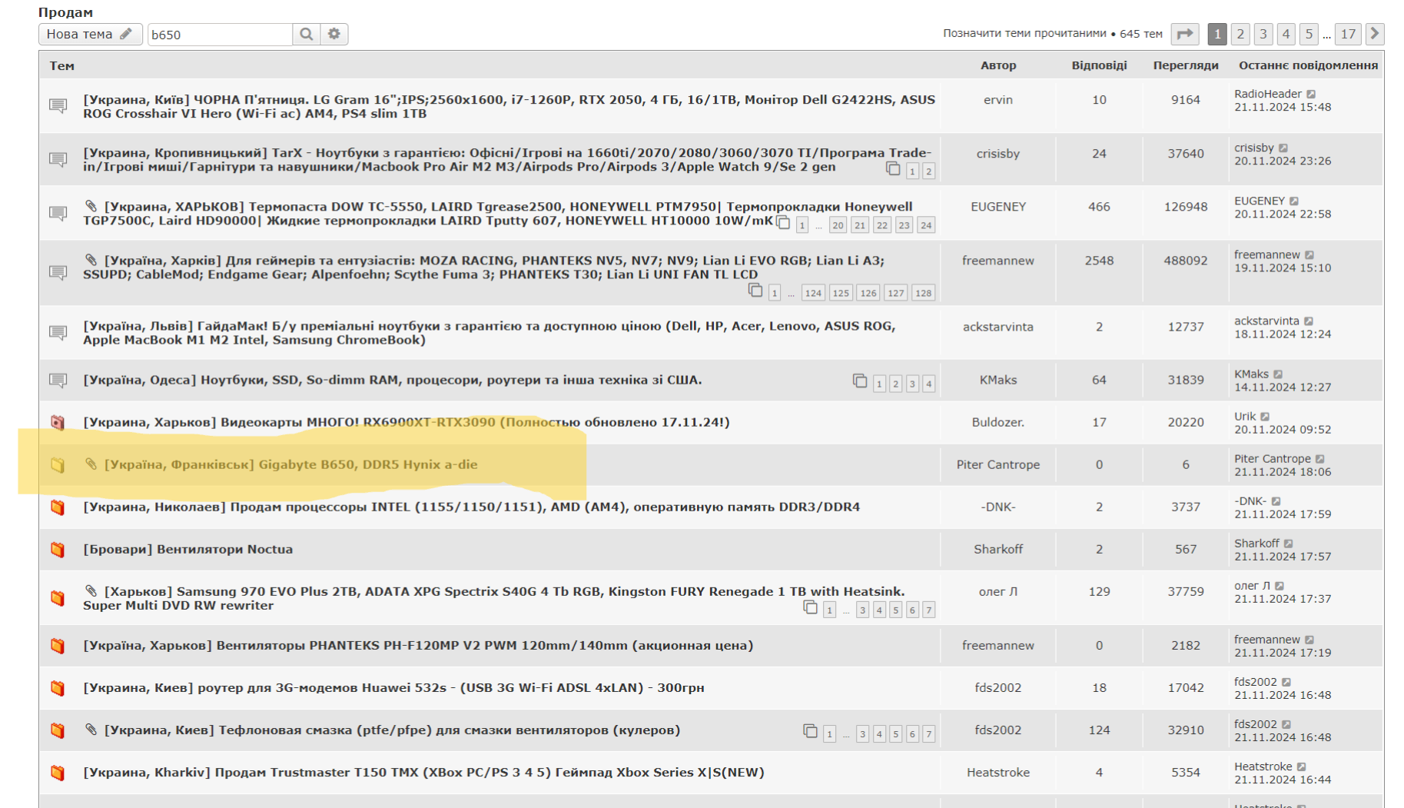Click the 'Відповіді' column header
1404x808 pixels.
tap(1099, 65)
